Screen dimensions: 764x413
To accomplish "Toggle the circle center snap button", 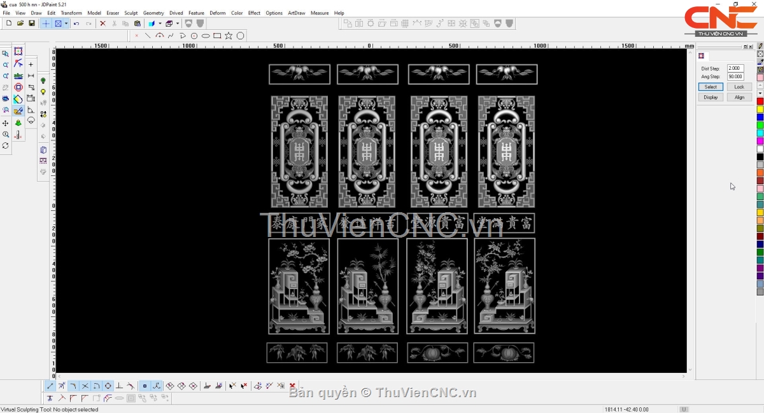I will click(108, 386).
